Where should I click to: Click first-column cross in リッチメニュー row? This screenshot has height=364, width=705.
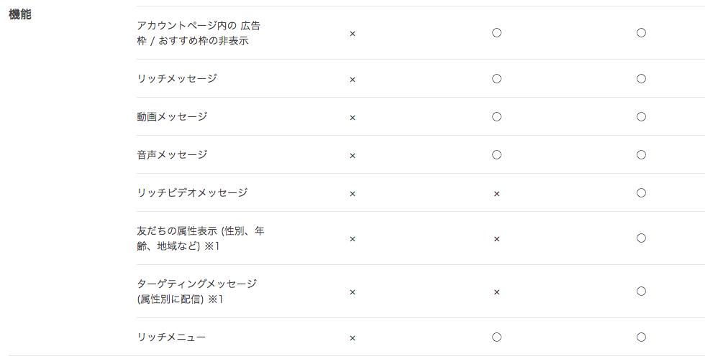352,338
